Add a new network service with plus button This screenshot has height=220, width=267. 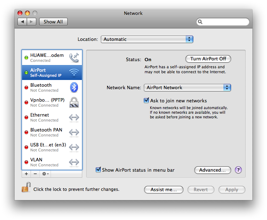click(x=26, y=174)
